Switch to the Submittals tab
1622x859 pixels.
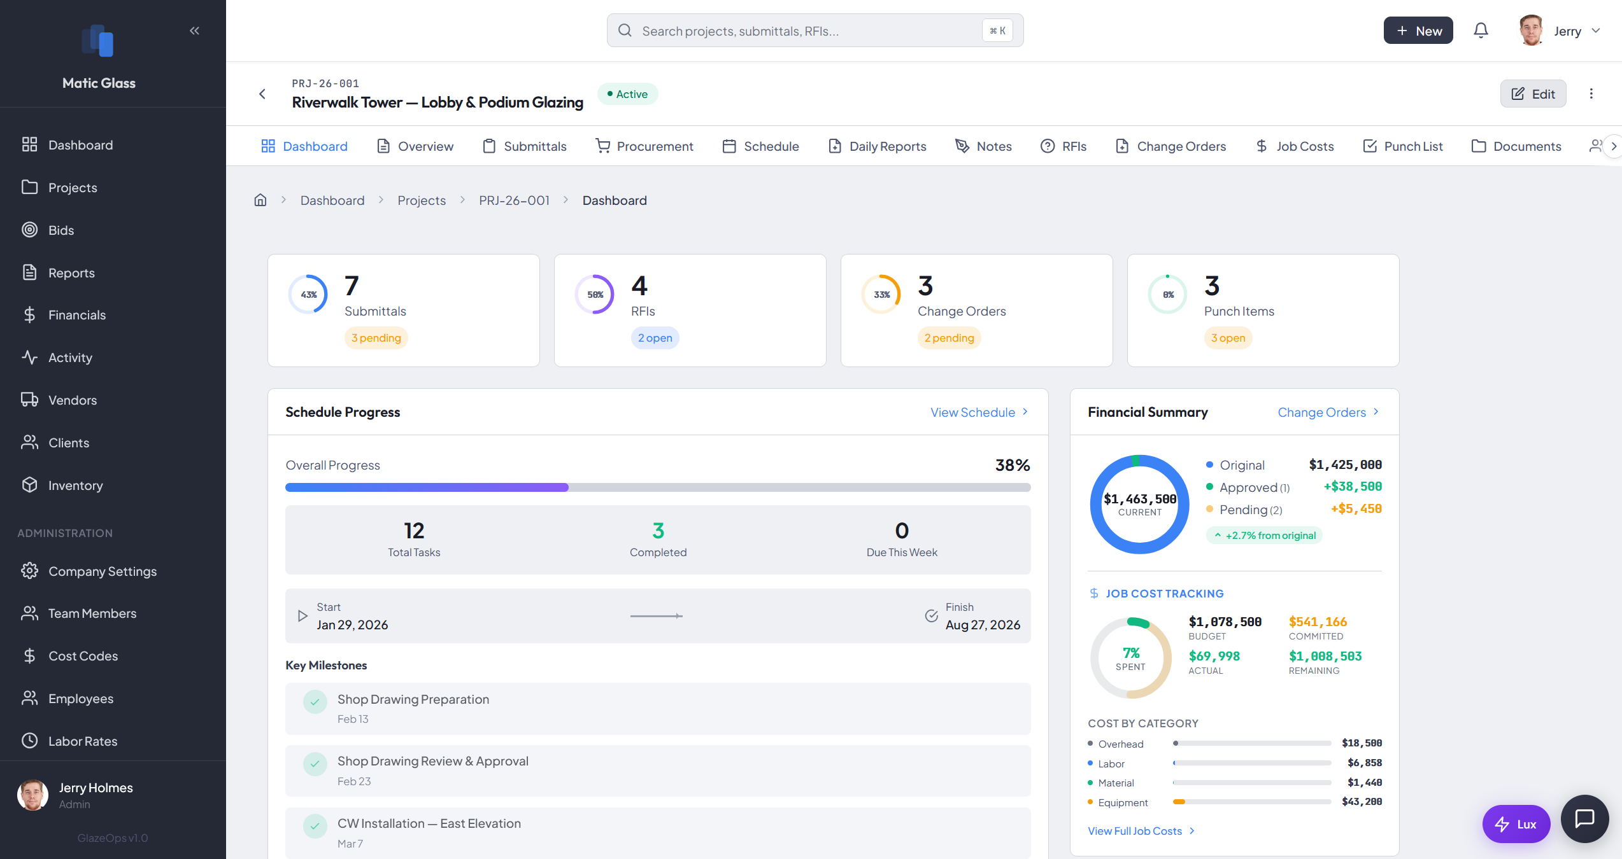point(524,146)
